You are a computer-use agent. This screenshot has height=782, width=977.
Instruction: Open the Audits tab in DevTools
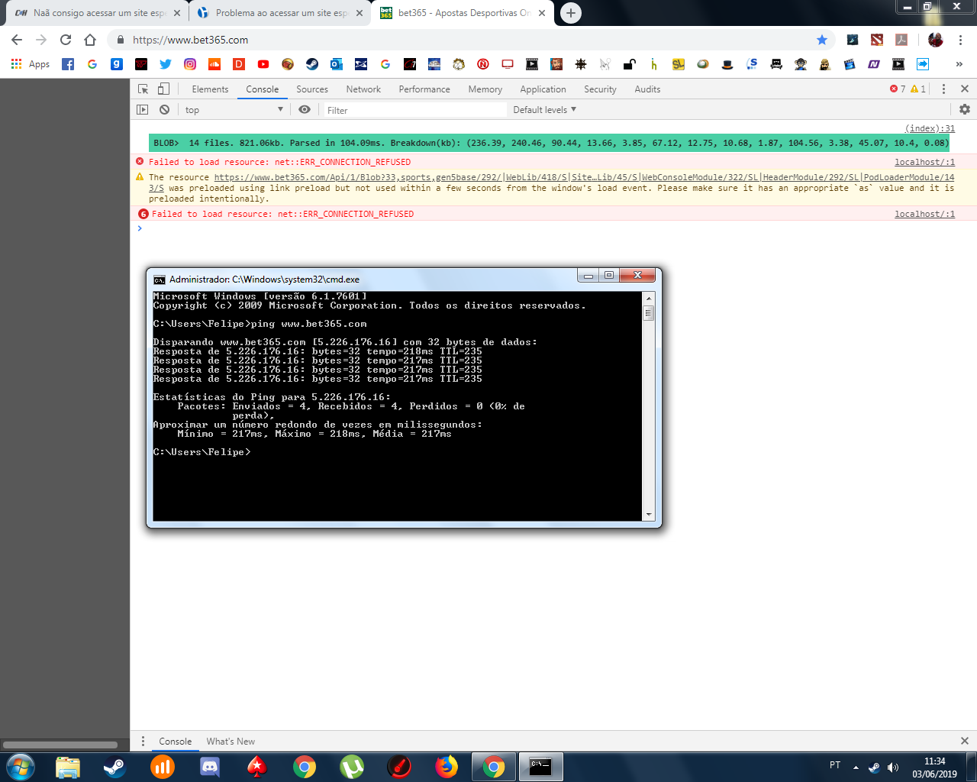[647, 89]
